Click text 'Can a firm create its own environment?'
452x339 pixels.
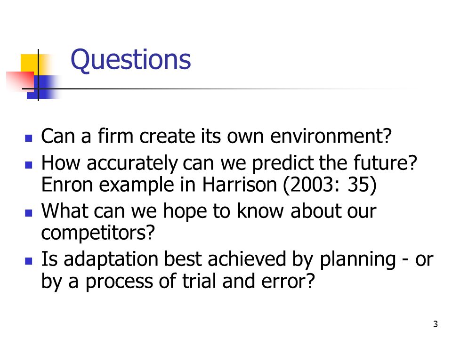[x=217, y=136]
